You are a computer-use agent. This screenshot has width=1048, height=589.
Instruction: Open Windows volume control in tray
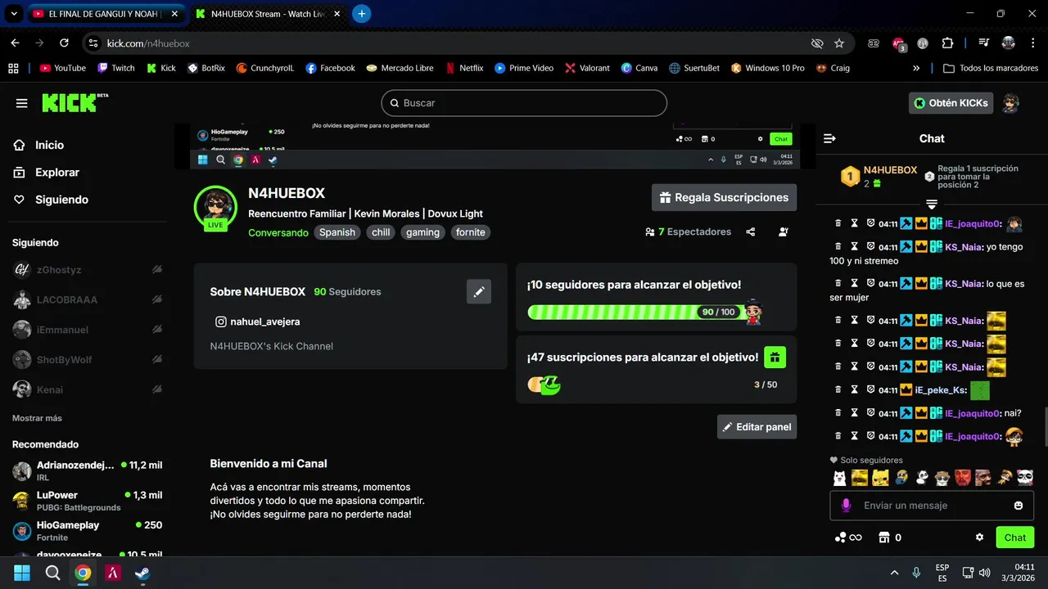click(985, 573)
